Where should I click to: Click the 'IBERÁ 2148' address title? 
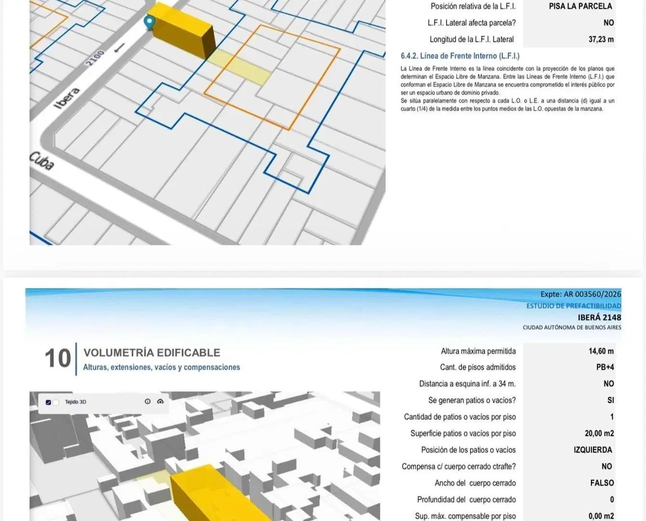599,317
